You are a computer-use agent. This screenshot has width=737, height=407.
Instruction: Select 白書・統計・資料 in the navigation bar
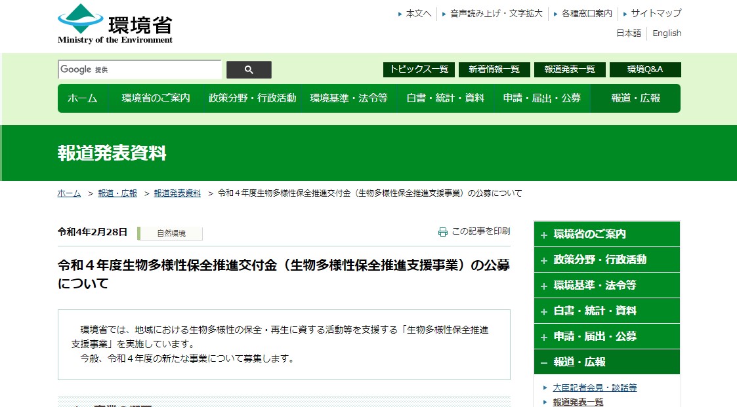pos(445,98)
